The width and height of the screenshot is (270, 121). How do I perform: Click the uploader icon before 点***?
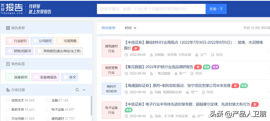[x=194, y=116]
